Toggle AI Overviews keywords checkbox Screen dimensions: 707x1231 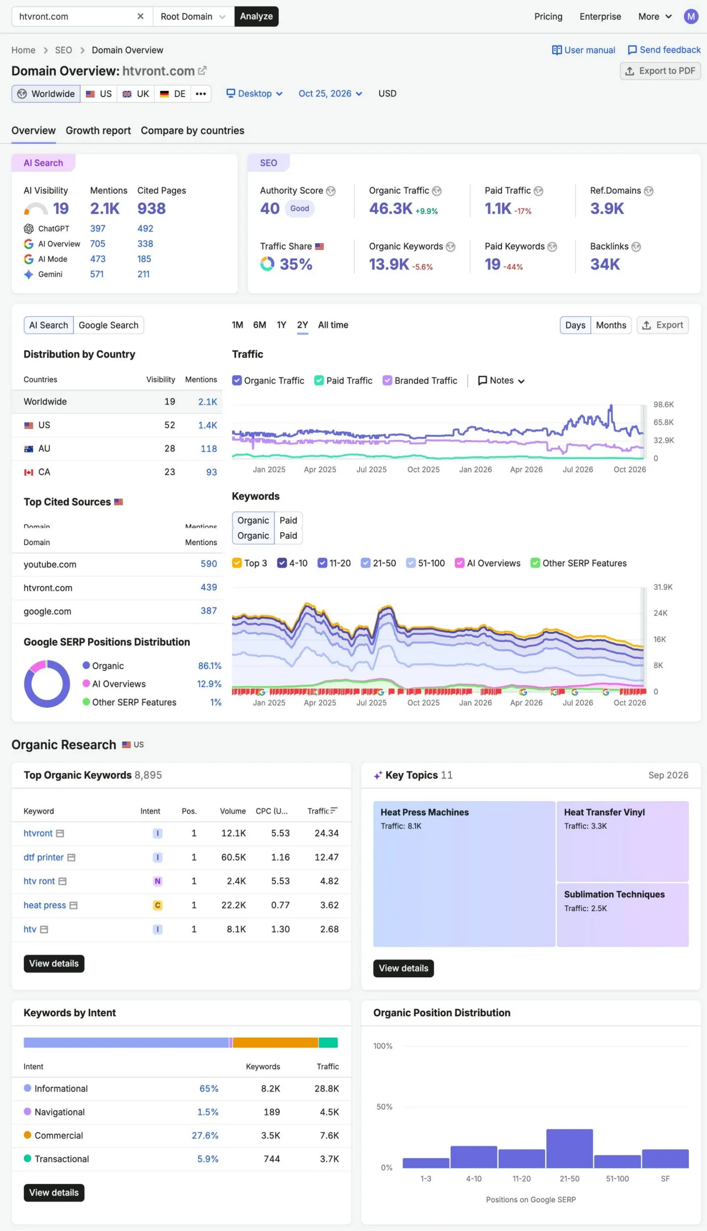(x=460, y=563)
